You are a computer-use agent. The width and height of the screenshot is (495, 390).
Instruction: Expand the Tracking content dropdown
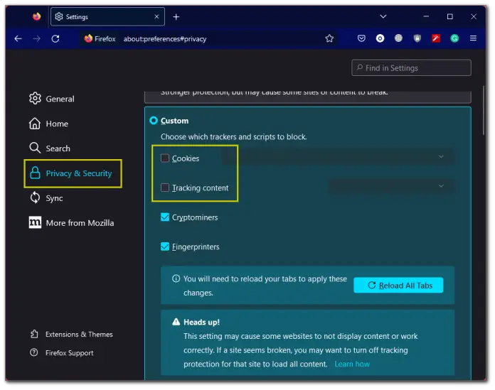pyautogui.click(x=391, y=186)
